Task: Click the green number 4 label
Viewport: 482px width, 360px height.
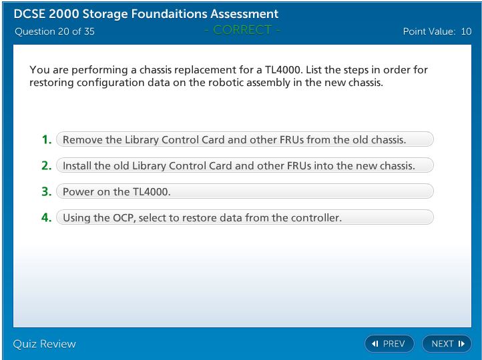Action: (47, 218)
